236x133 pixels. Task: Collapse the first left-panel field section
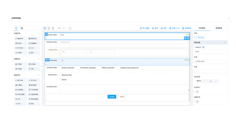pos(39,33)
